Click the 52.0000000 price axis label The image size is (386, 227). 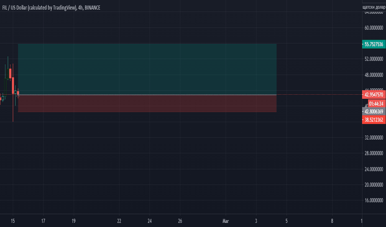374,59
